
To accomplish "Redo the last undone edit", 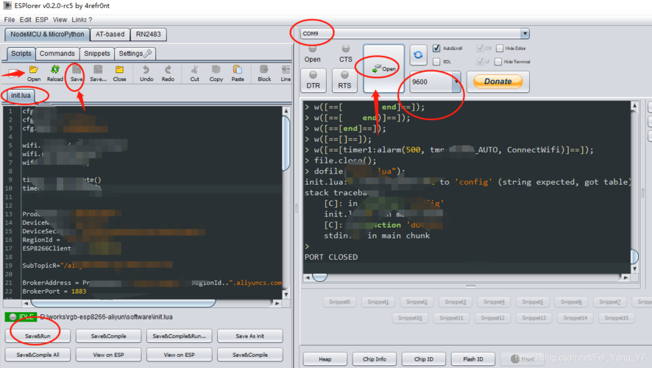I will (168, 73).
